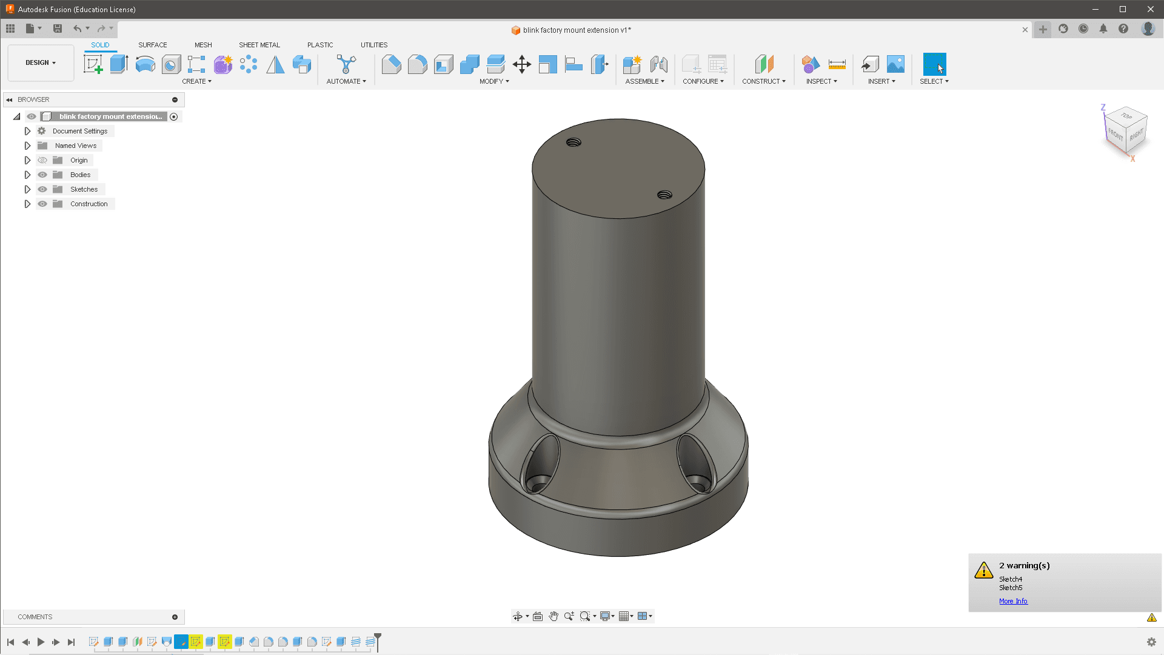
Task: Expand the Construction tree item
Action: click(x=27, y=203)
